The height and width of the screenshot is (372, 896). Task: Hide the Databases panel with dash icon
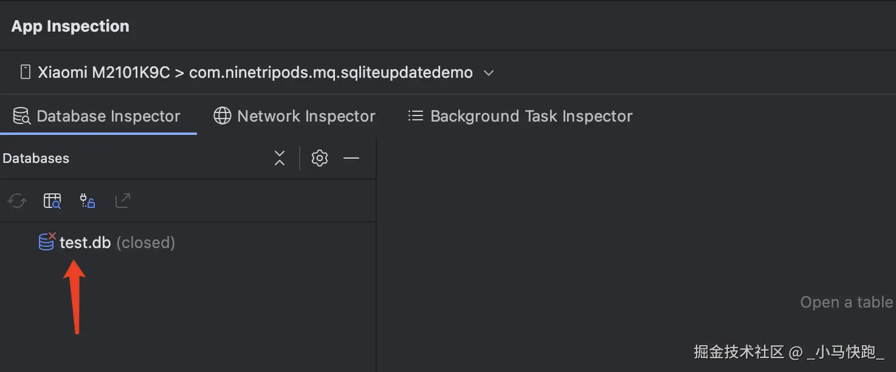pos(351,159)
